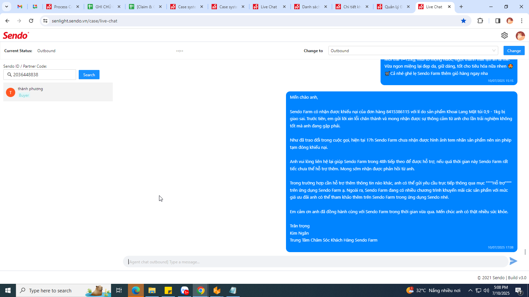Bookmark this page with star icon
This screenshot has width=529, height=297.
pyautogui.click(x=464, y=21)
